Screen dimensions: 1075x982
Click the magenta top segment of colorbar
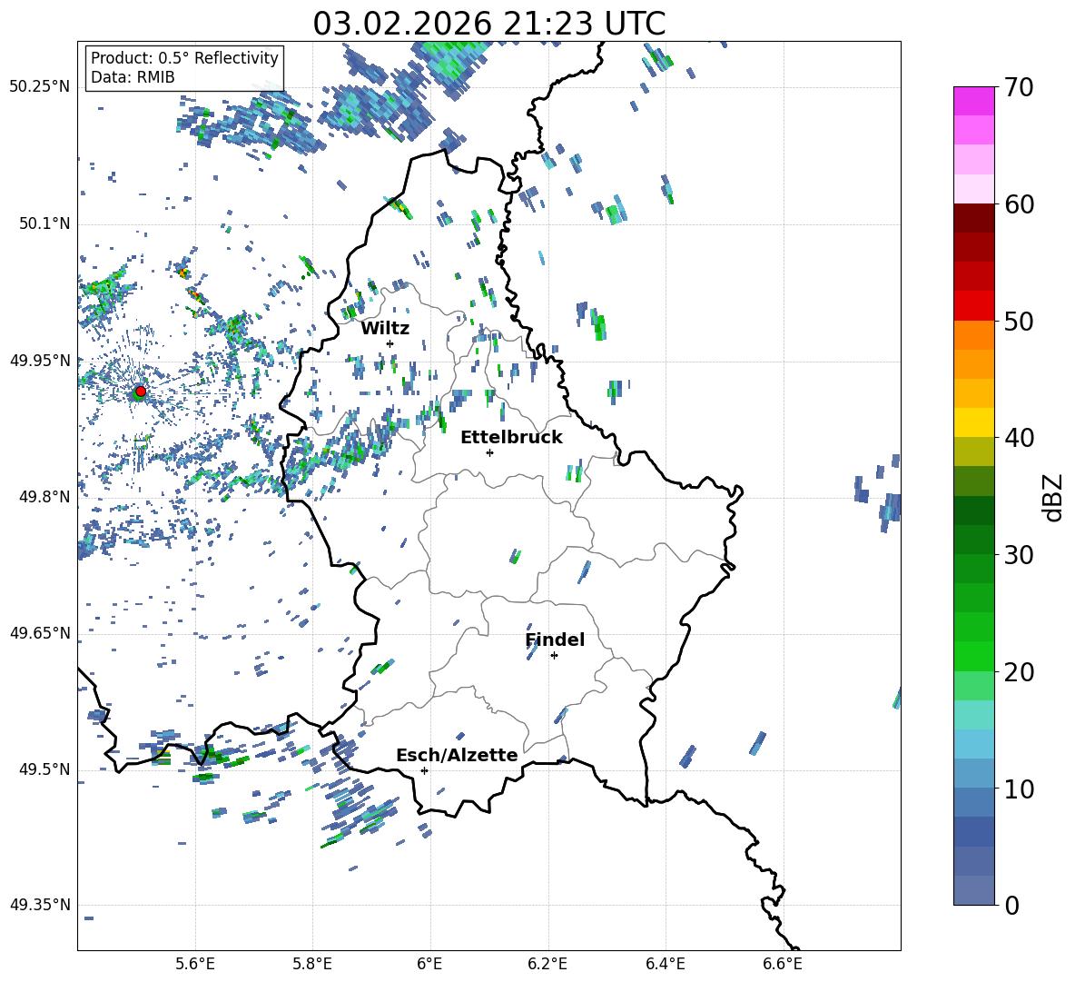pyautogui.click(x=973, y=102)
